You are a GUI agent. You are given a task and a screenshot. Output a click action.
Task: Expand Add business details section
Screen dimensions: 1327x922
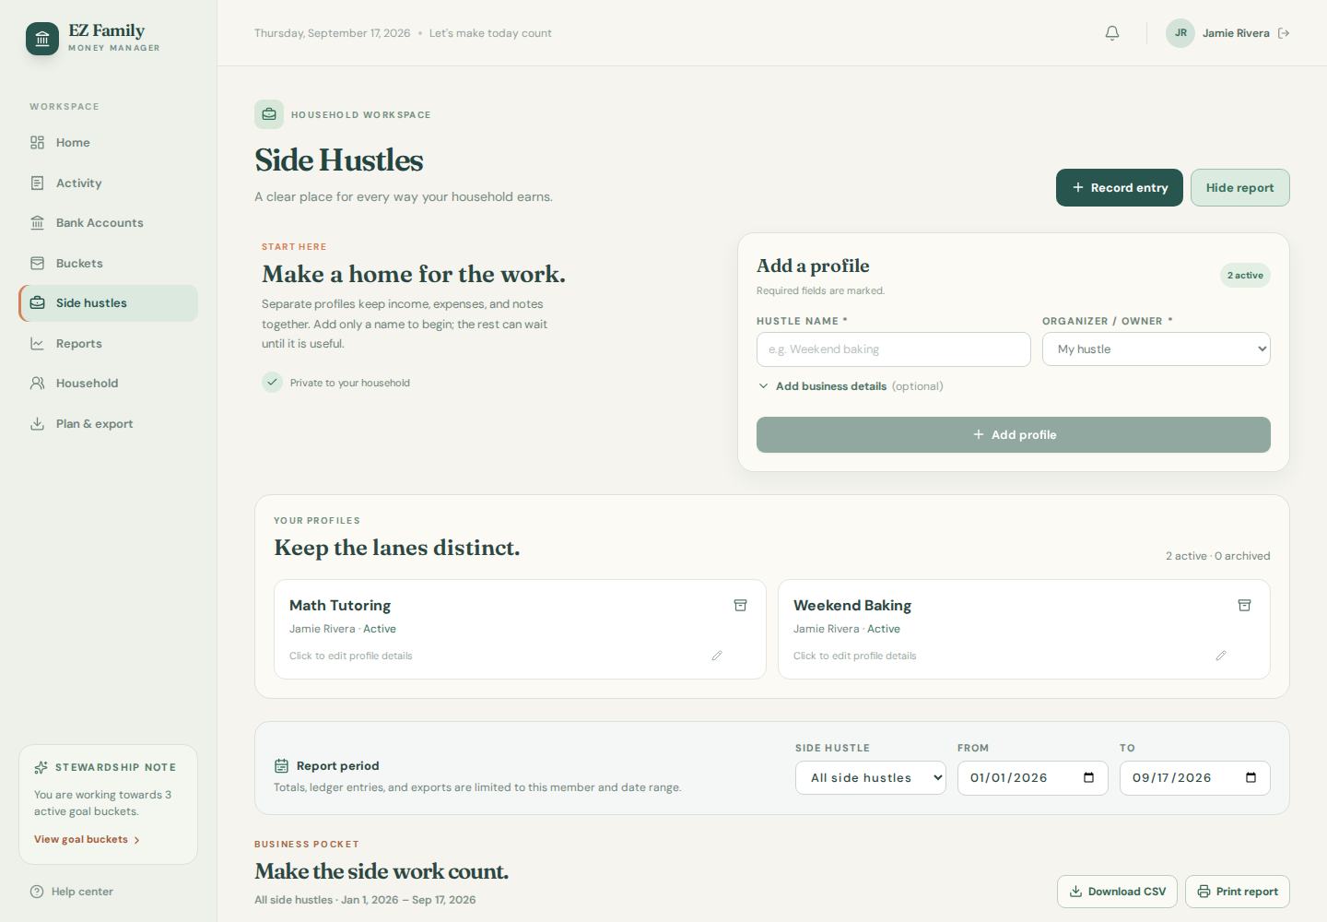pos(850,386)
